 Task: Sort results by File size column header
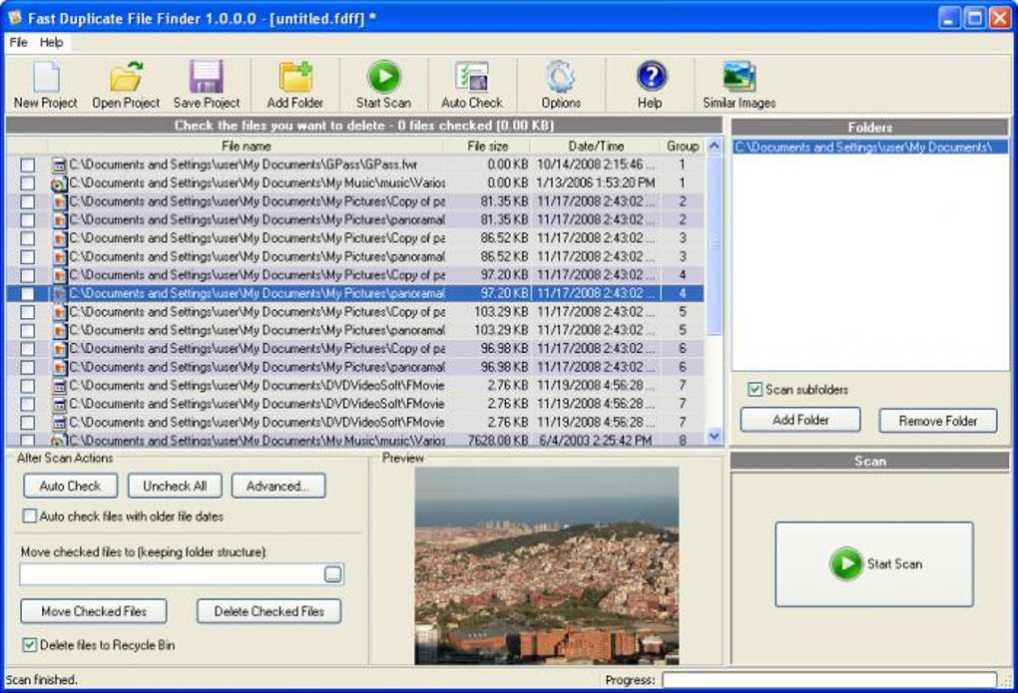pos(487,146)
